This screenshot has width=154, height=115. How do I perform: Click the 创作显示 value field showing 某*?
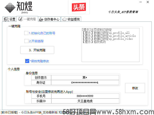[x=85, y=77]
